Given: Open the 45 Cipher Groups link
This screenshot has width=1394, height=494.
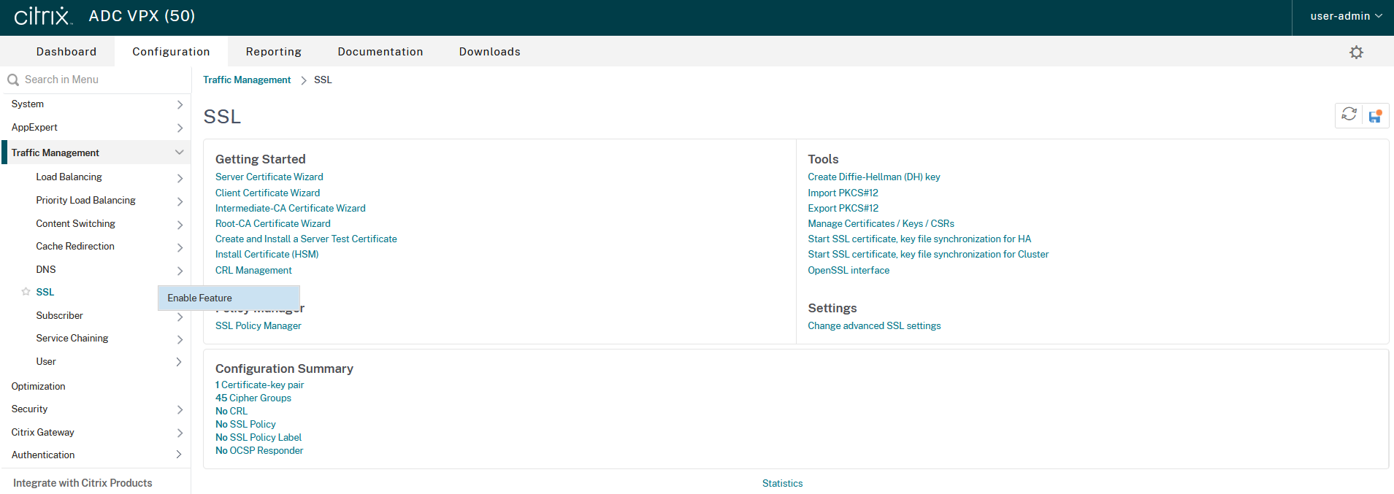Looking at the screenshot, I should coord(253,398).
